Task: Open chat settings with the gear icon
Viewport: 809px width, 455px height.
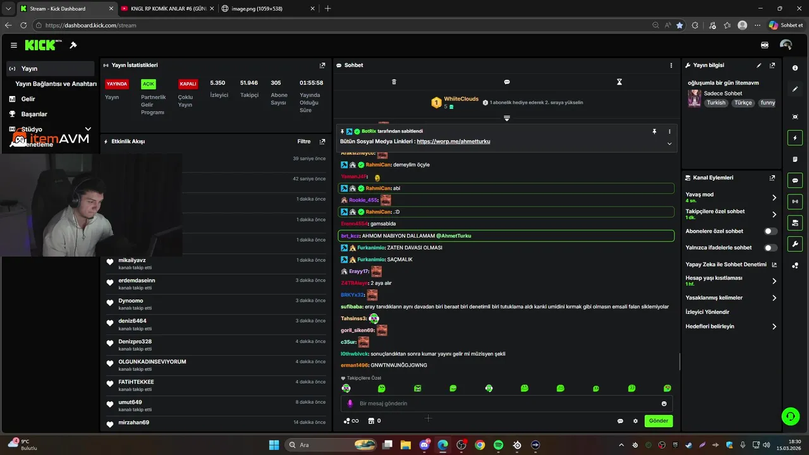Action: (636, 421)
